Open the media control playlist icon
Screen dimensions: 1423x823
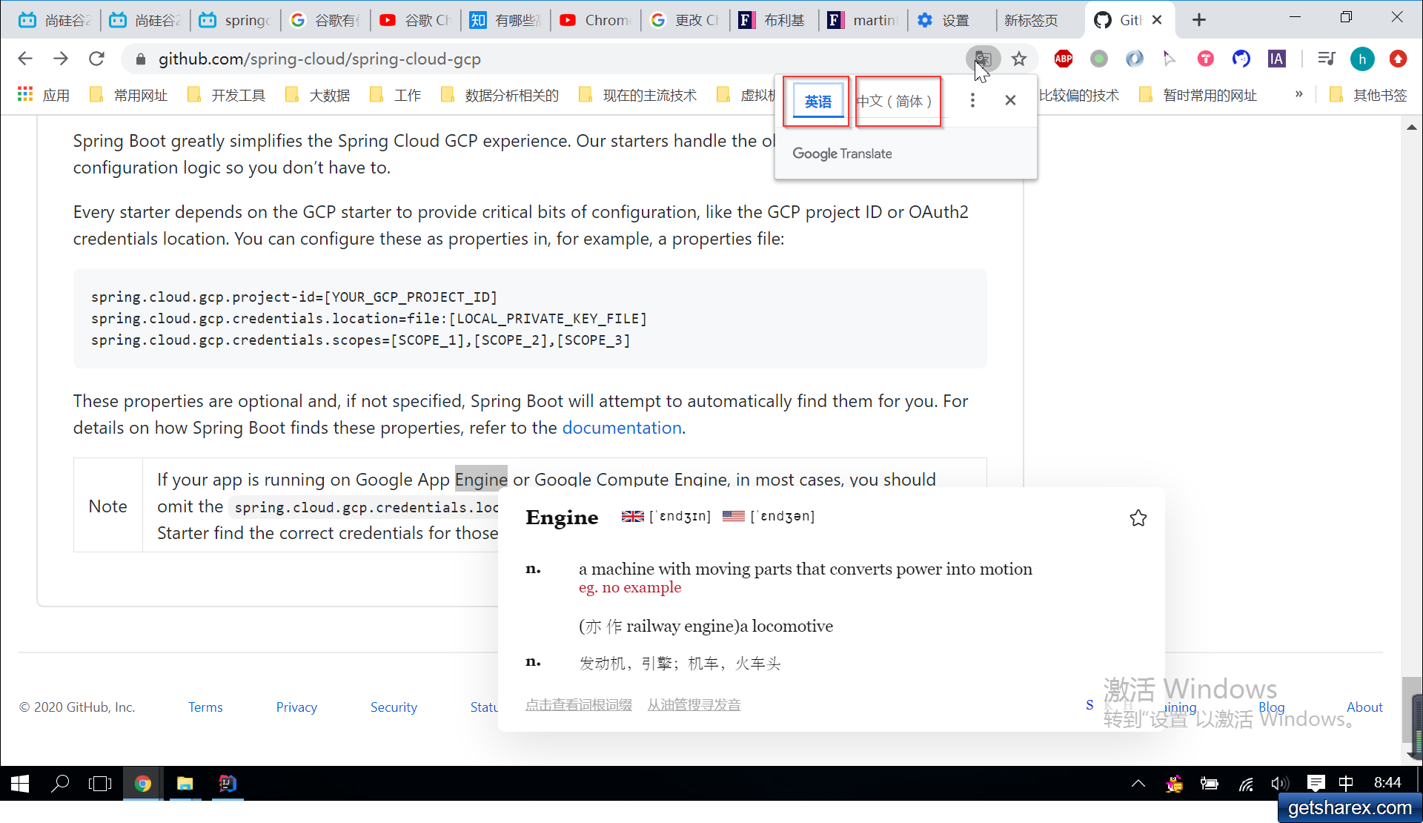(1327, 59)
